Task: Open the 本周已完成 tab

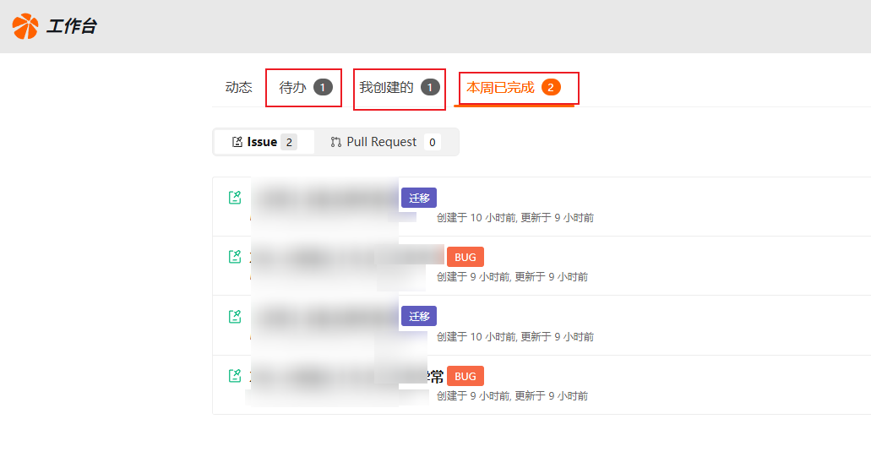Action: [x=500, y=88]
